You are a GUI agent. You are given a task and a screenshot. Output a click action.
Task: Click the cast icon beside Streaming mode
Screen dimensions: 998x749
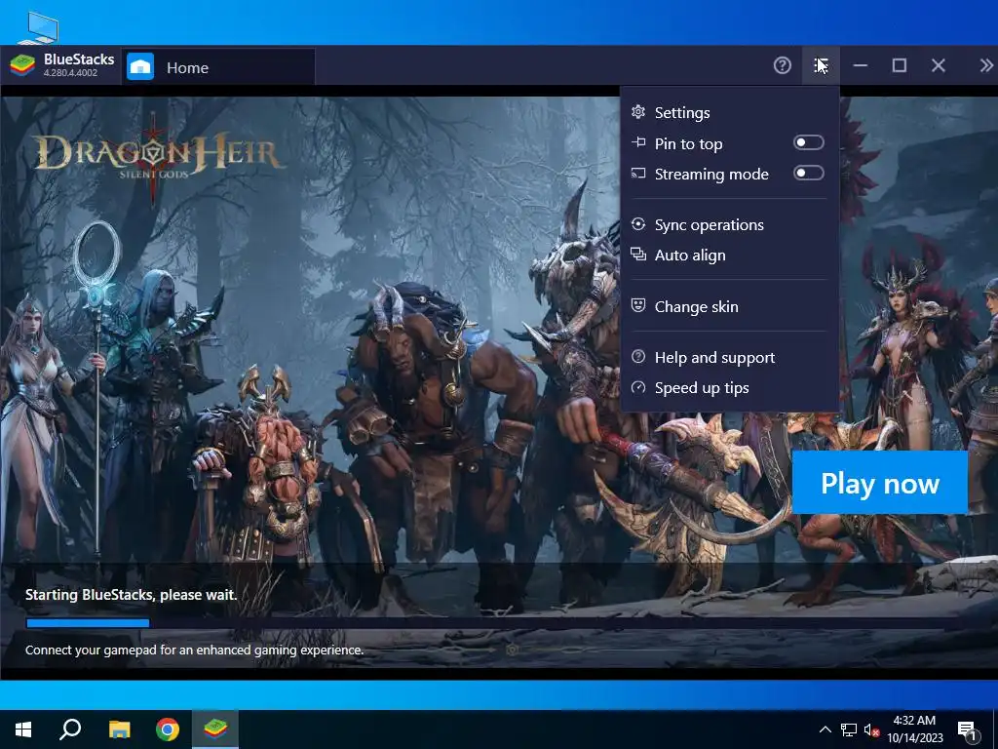click(x=637, y=174)
